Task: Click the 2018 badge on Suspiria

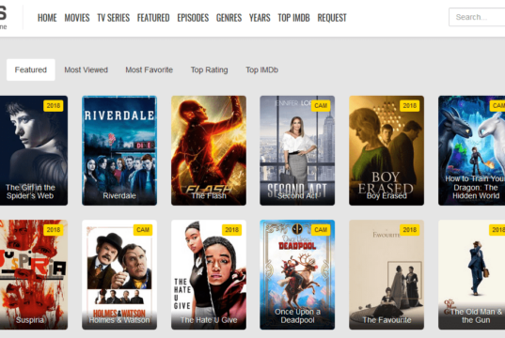Action: point(54,230)
